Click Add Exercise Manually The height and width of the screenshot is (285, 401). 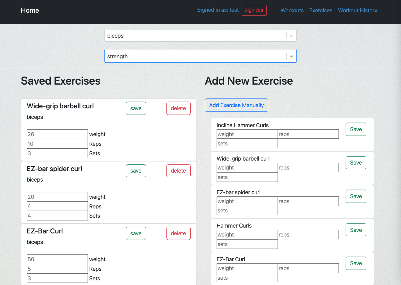click(236, 105)
